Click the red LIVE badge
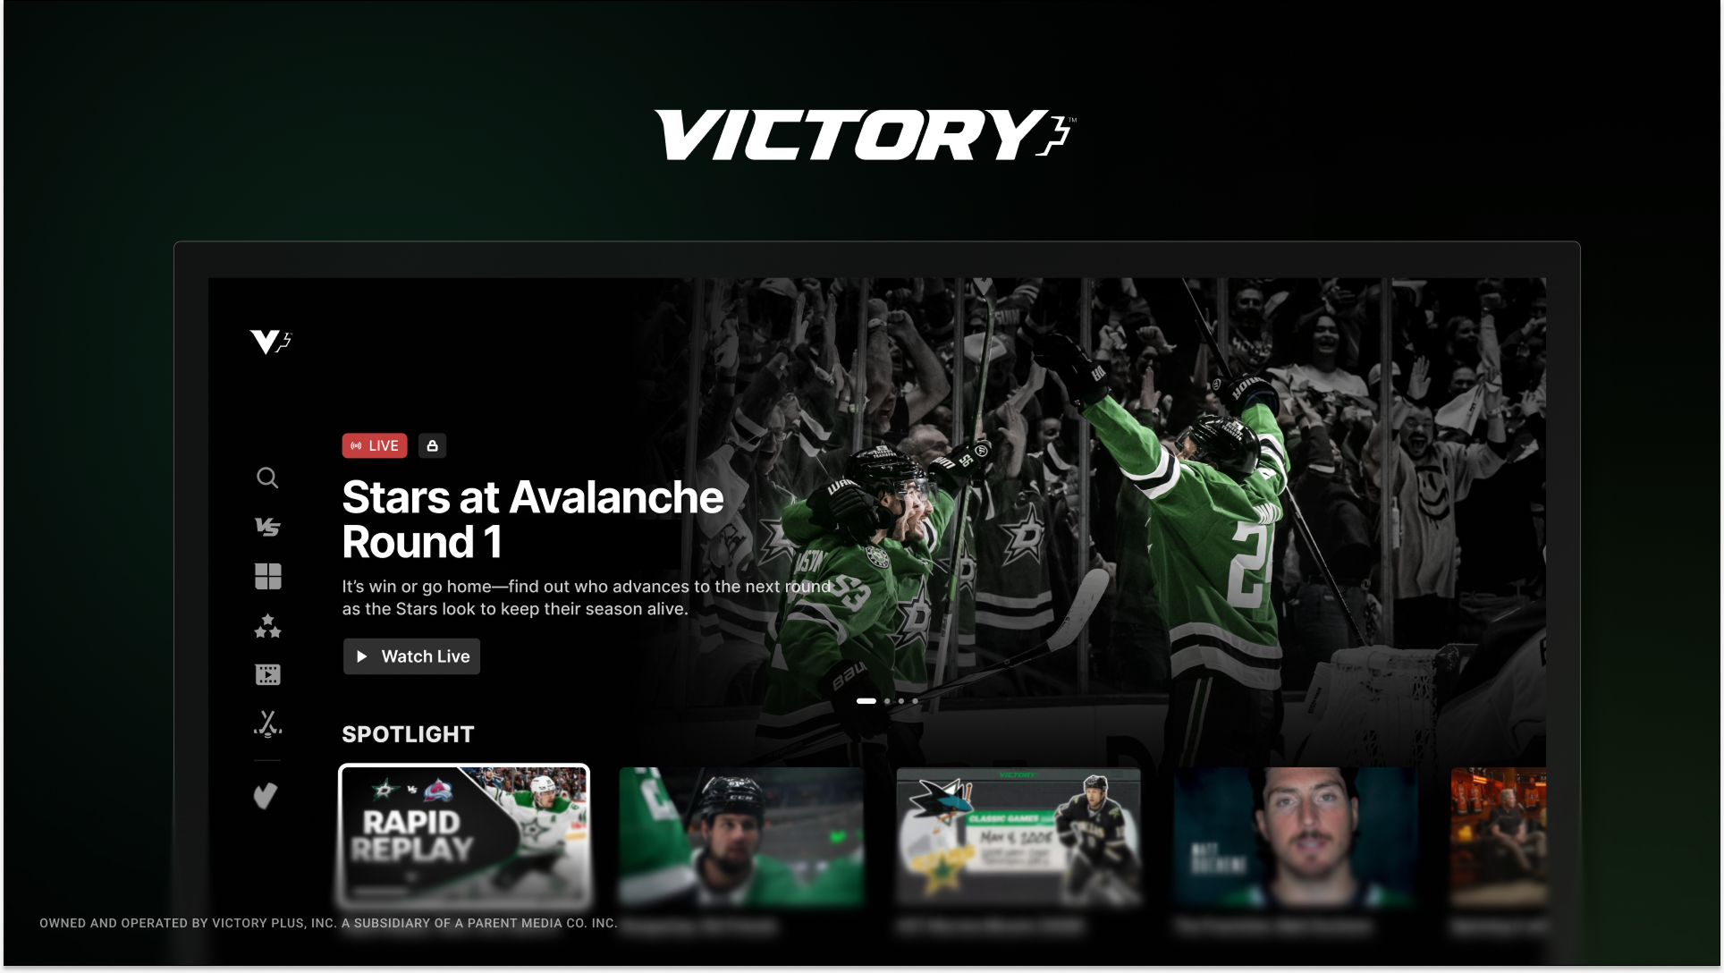The width and height of the screenshot is (1724, 973). pos(375,445)
